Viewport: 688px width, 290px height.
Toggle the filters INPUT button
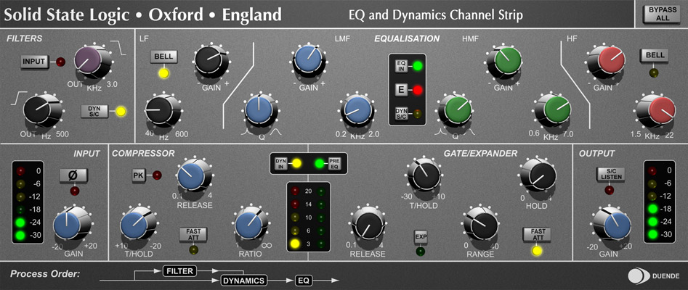(x=34, y=62)
